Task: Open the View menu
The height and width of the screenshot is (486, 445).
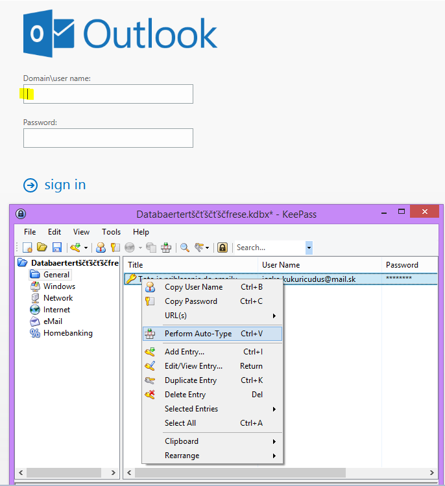Action: point(81,232)
